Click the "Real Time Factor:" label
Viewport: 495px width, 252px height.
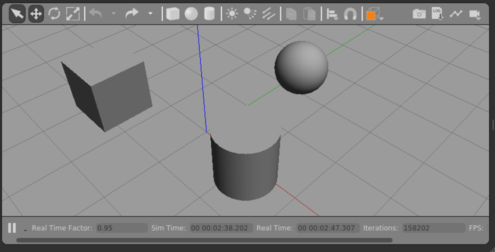62,228
